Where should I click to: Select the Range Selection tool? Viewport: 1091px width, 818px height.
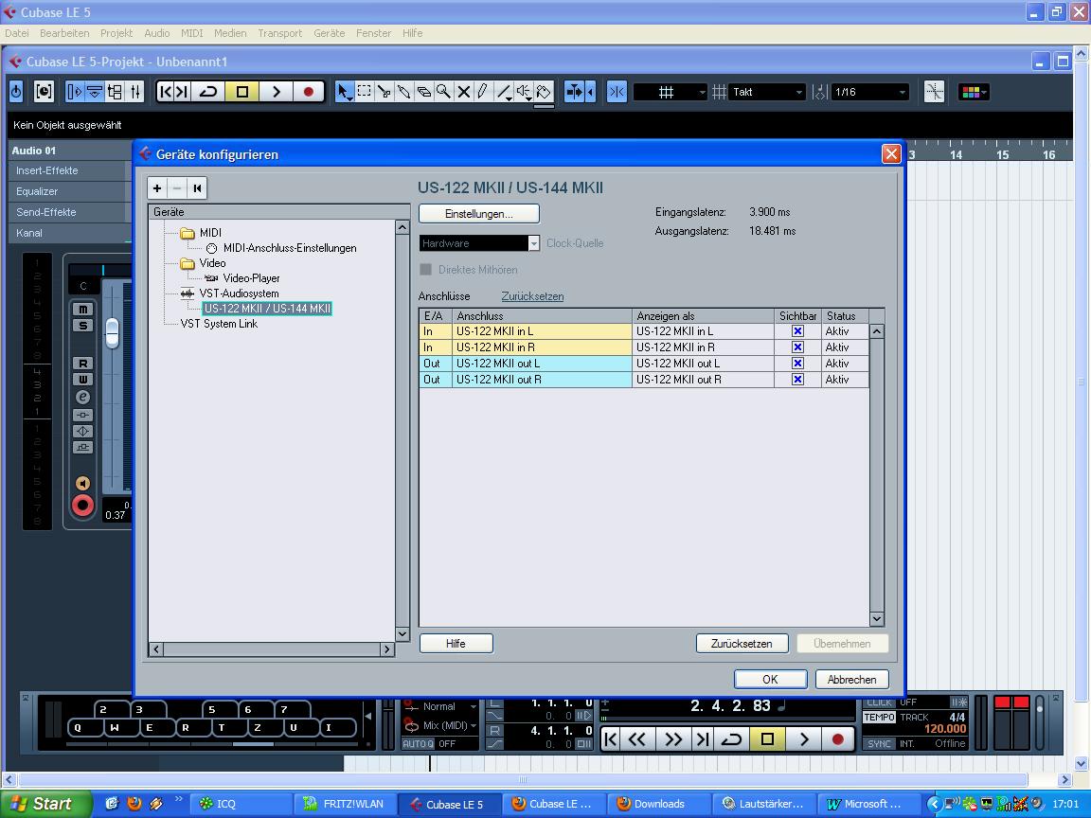pos(364,92)
